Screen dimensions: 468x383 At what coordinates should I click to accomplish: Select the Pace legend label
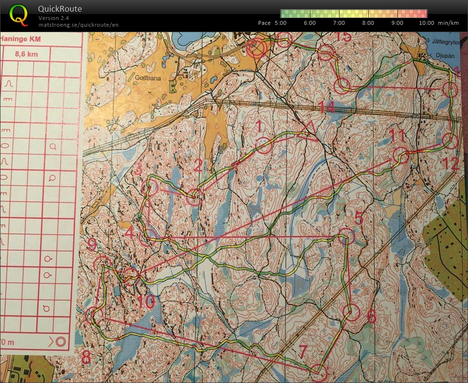pos(265,23)
